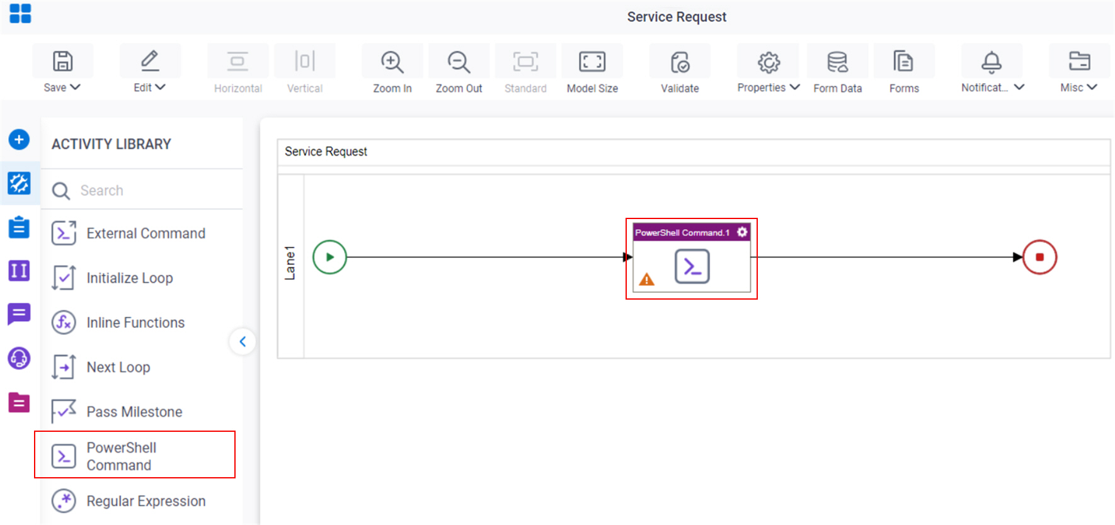Screen dimensions: 1115x525
Task: Click the Horizontal align icon
Action: tap(237, 61)
